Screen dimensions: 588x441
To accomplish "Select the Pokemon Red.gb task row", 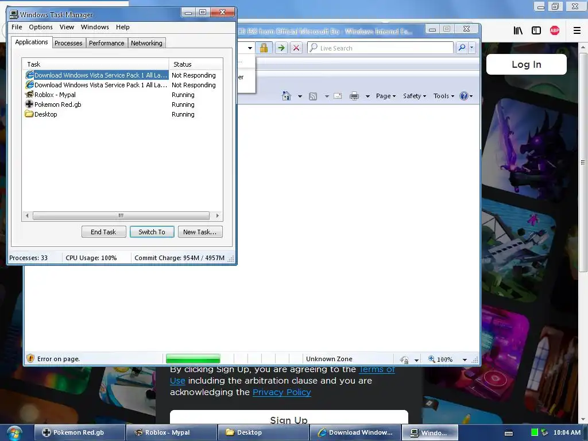I will (122, 105).
